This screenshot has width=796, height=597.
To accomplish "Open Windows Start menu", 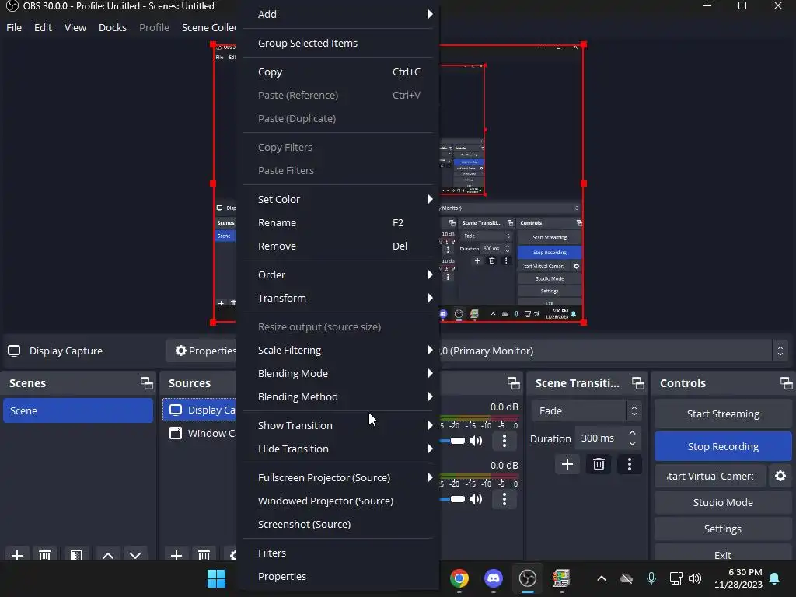I will tap(216, 578).
